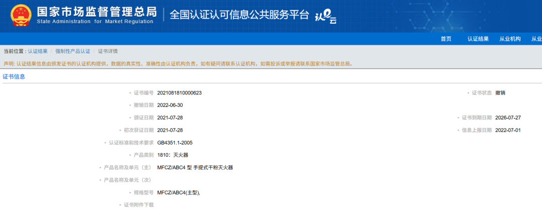The image size is (542, 224).
Task: Click the standard GB4351.1-2005 text
Action: [x=175, y=143]
